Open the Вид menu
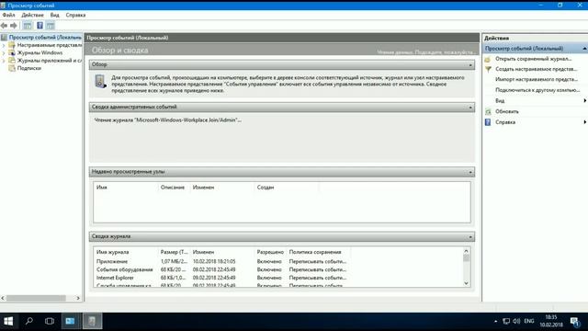The height and width of the screenshot is (331, 588). (55, 15)
